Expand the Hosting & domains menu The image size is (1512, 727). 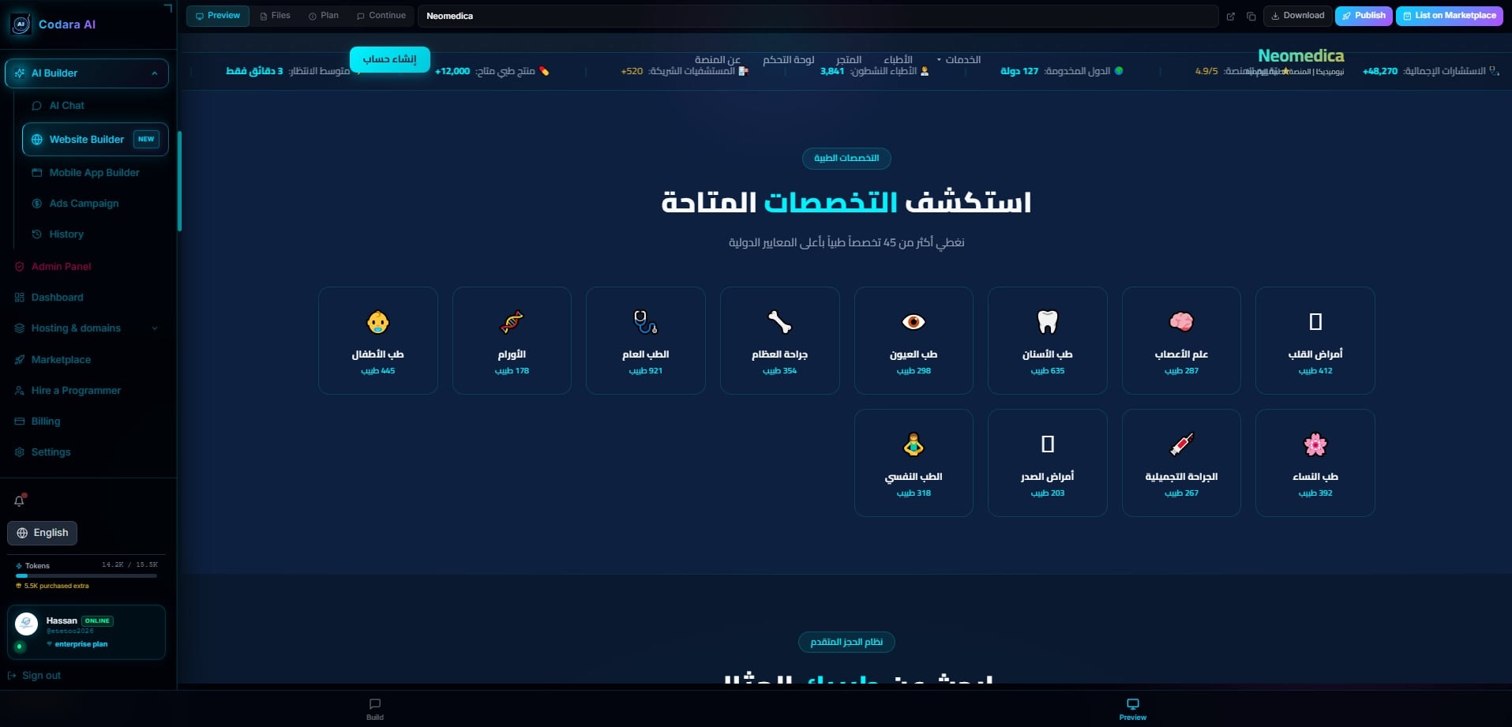coord(154,328)
